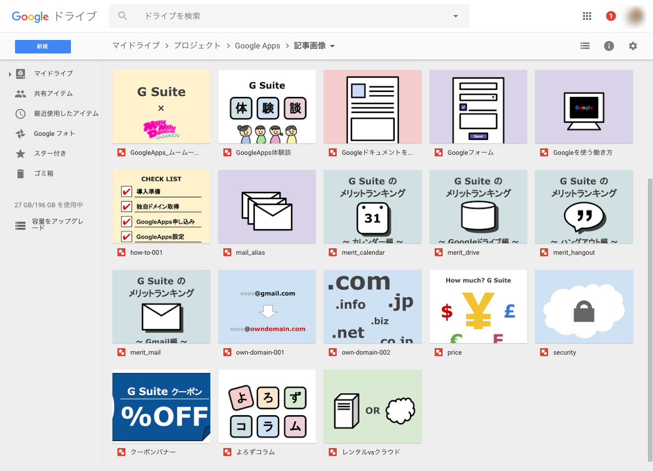This screenshot has height=471, width=653.
Task: Click the Googleフォーム file name
Action: [x=471, y=153]
